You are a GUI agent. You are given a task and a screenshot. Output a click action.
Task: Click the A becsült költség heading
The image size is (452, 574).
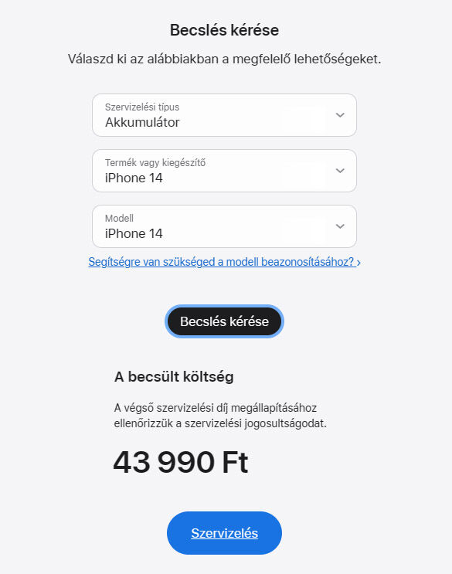click(x=174, y=377)
